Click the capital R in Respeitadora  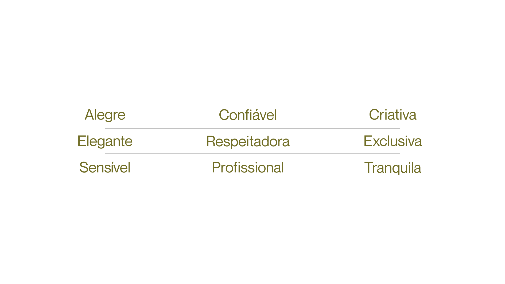[x=211, y=141]
